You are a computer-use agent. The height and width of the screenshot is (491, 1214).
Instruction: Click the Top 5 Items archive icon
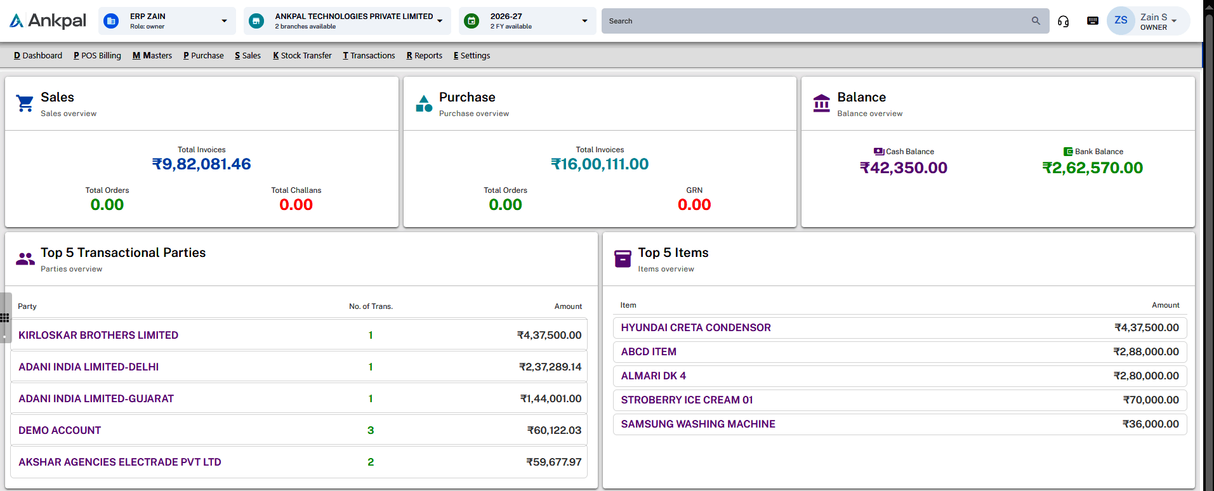pos(623,259)
